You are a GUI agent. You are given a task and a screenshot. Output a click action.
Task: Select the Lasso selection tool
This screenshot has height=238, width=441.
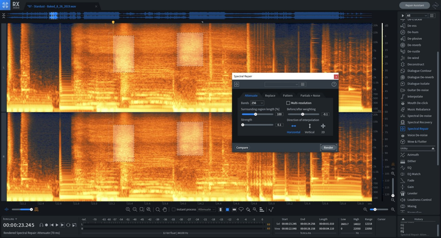(241, 209)
